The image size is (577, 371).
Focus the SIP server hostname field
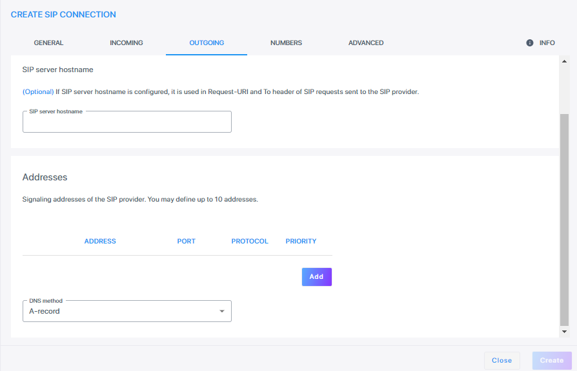[x=127, y=122]
